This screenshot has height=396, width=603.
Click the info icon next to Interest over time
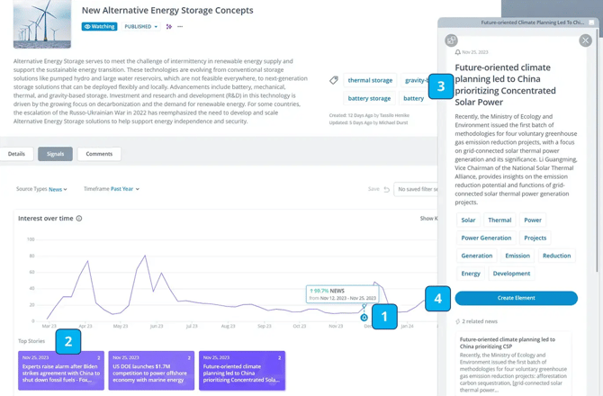(79, 219)
